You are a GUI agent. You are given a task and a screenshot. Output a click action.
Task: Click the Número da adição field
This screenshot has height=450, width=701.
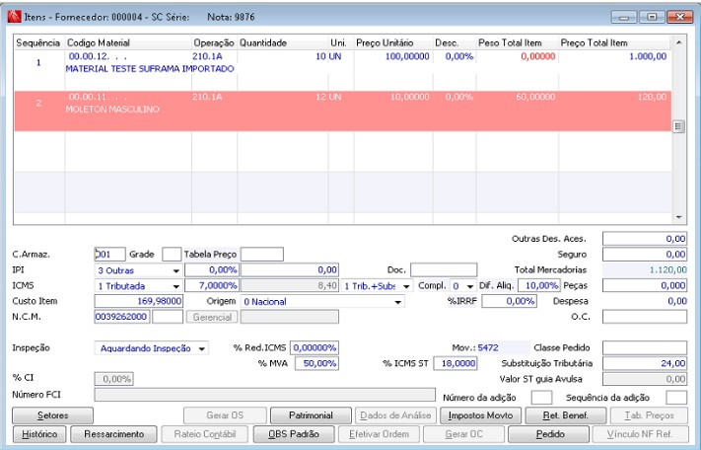541,398
